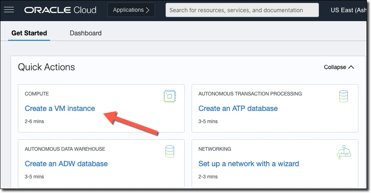This screenshot has height=193, width=371.
Task: Click the Networking cloud icon
Action: [x=344, y=152]
